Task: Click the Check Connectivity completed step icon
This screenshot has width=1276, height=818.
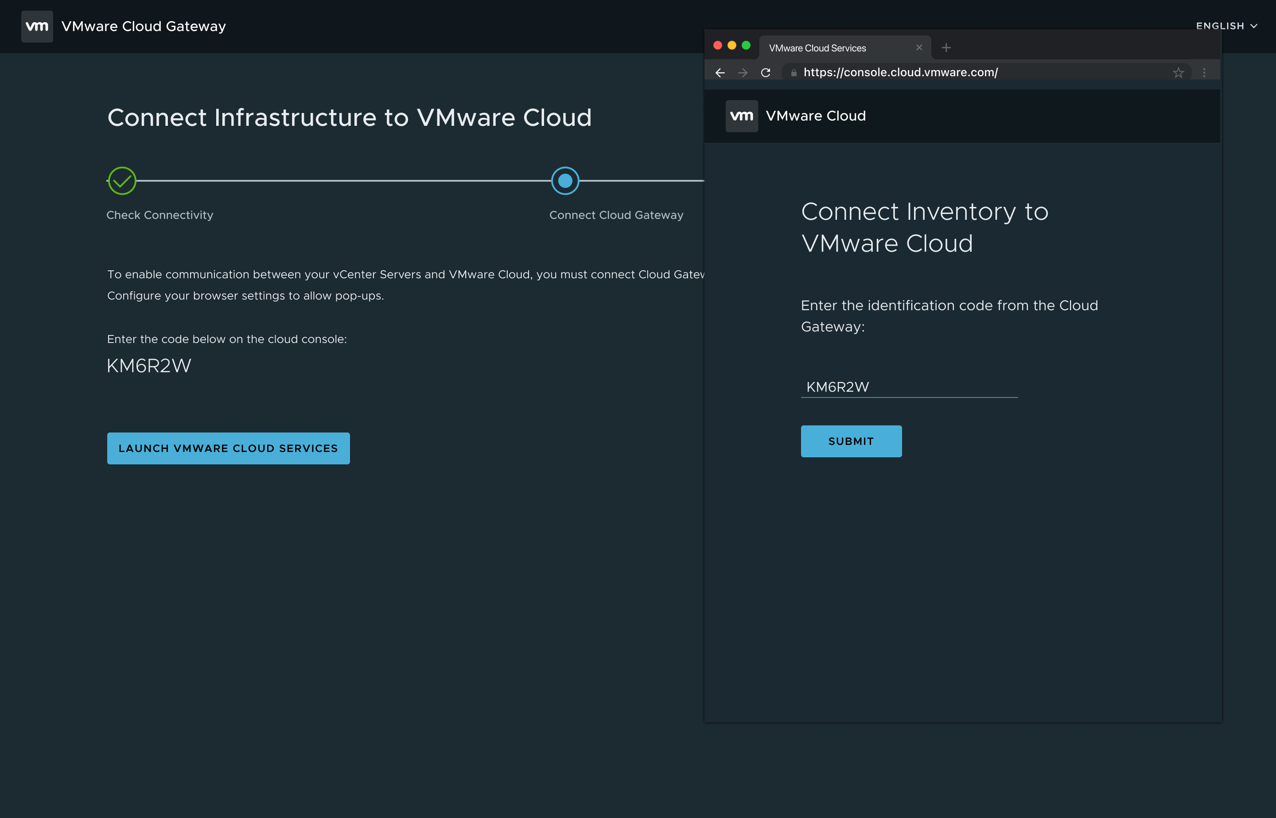Action: pos(122,181)
